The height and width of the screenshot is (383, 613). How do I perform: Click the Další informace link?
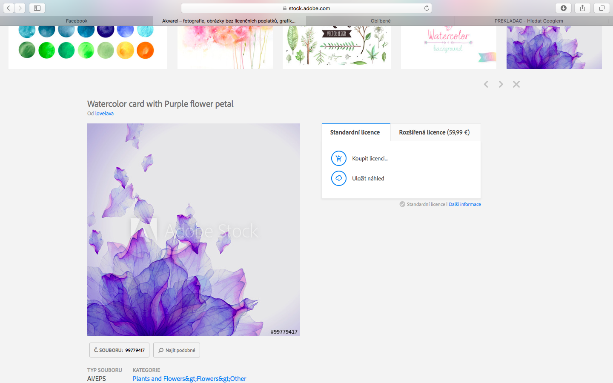click(465, 204)
